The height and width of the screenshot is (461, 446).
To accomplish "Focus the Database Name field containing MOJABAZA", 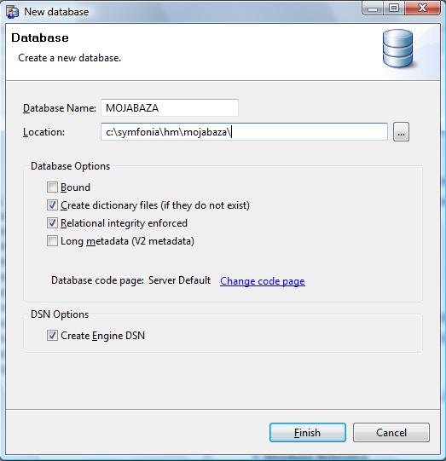I will 170,108.
